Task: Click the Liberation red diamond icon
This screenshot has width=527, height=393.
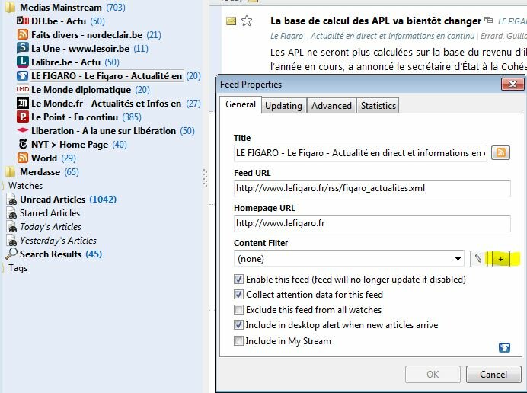Action: (23, 130)
